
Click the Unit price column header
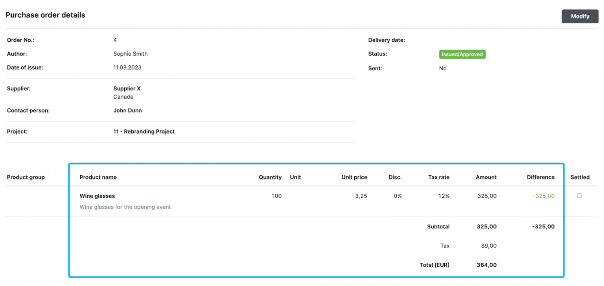tap(354, 177)
